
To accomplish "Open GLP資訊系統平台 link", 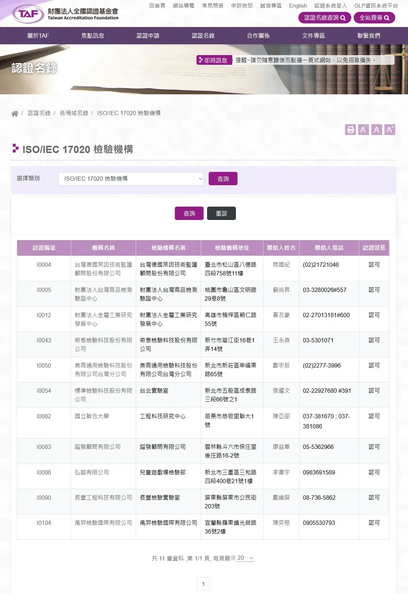I will pyautogui.click(x=376, y=6).
